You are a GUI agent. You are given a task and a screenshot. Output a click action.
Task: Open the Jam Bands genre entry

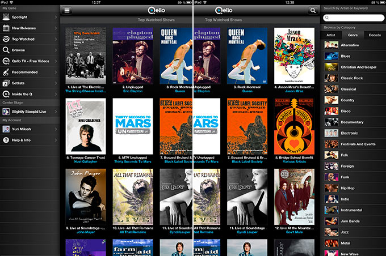[353, 221]
